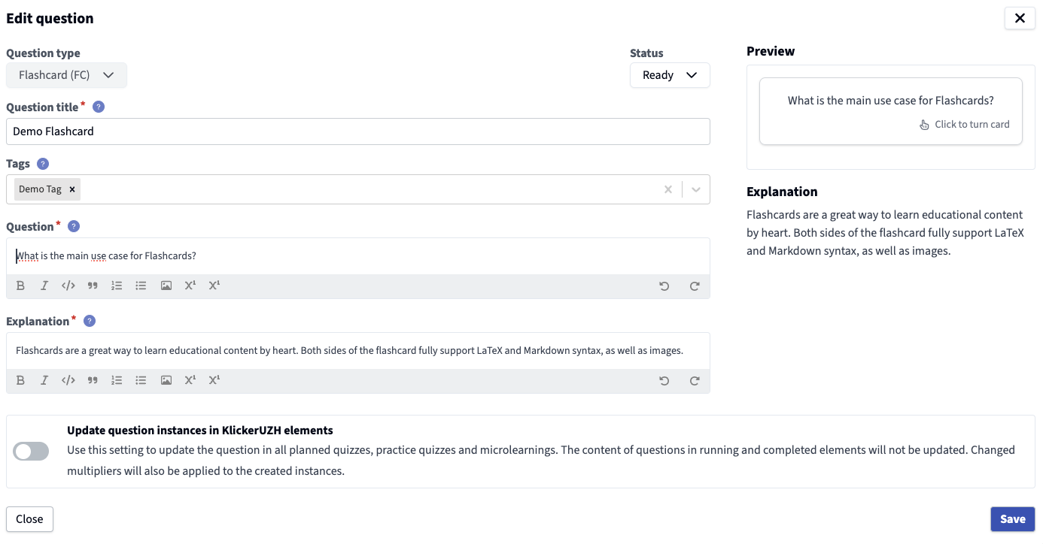Screen dimensions: 1043x544
Task: Toggle bold in the Question editor toolbar
Action: [x=20, y=286]
